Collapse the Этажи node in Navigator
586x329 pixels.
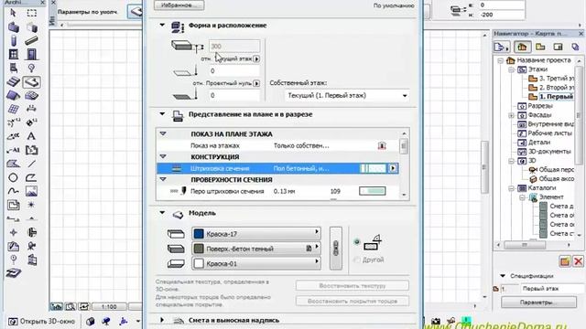pos(512,69)
